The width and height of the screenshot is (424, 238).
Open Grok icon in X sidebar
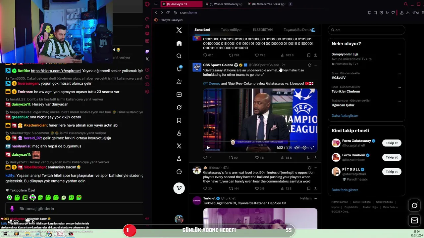[179, 107]
